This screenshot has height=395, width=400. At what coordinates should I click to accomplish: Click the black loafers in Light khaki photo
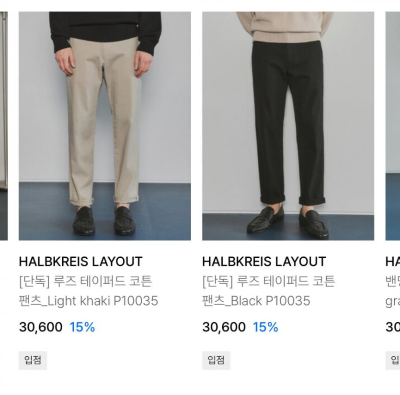click(104, 220)
